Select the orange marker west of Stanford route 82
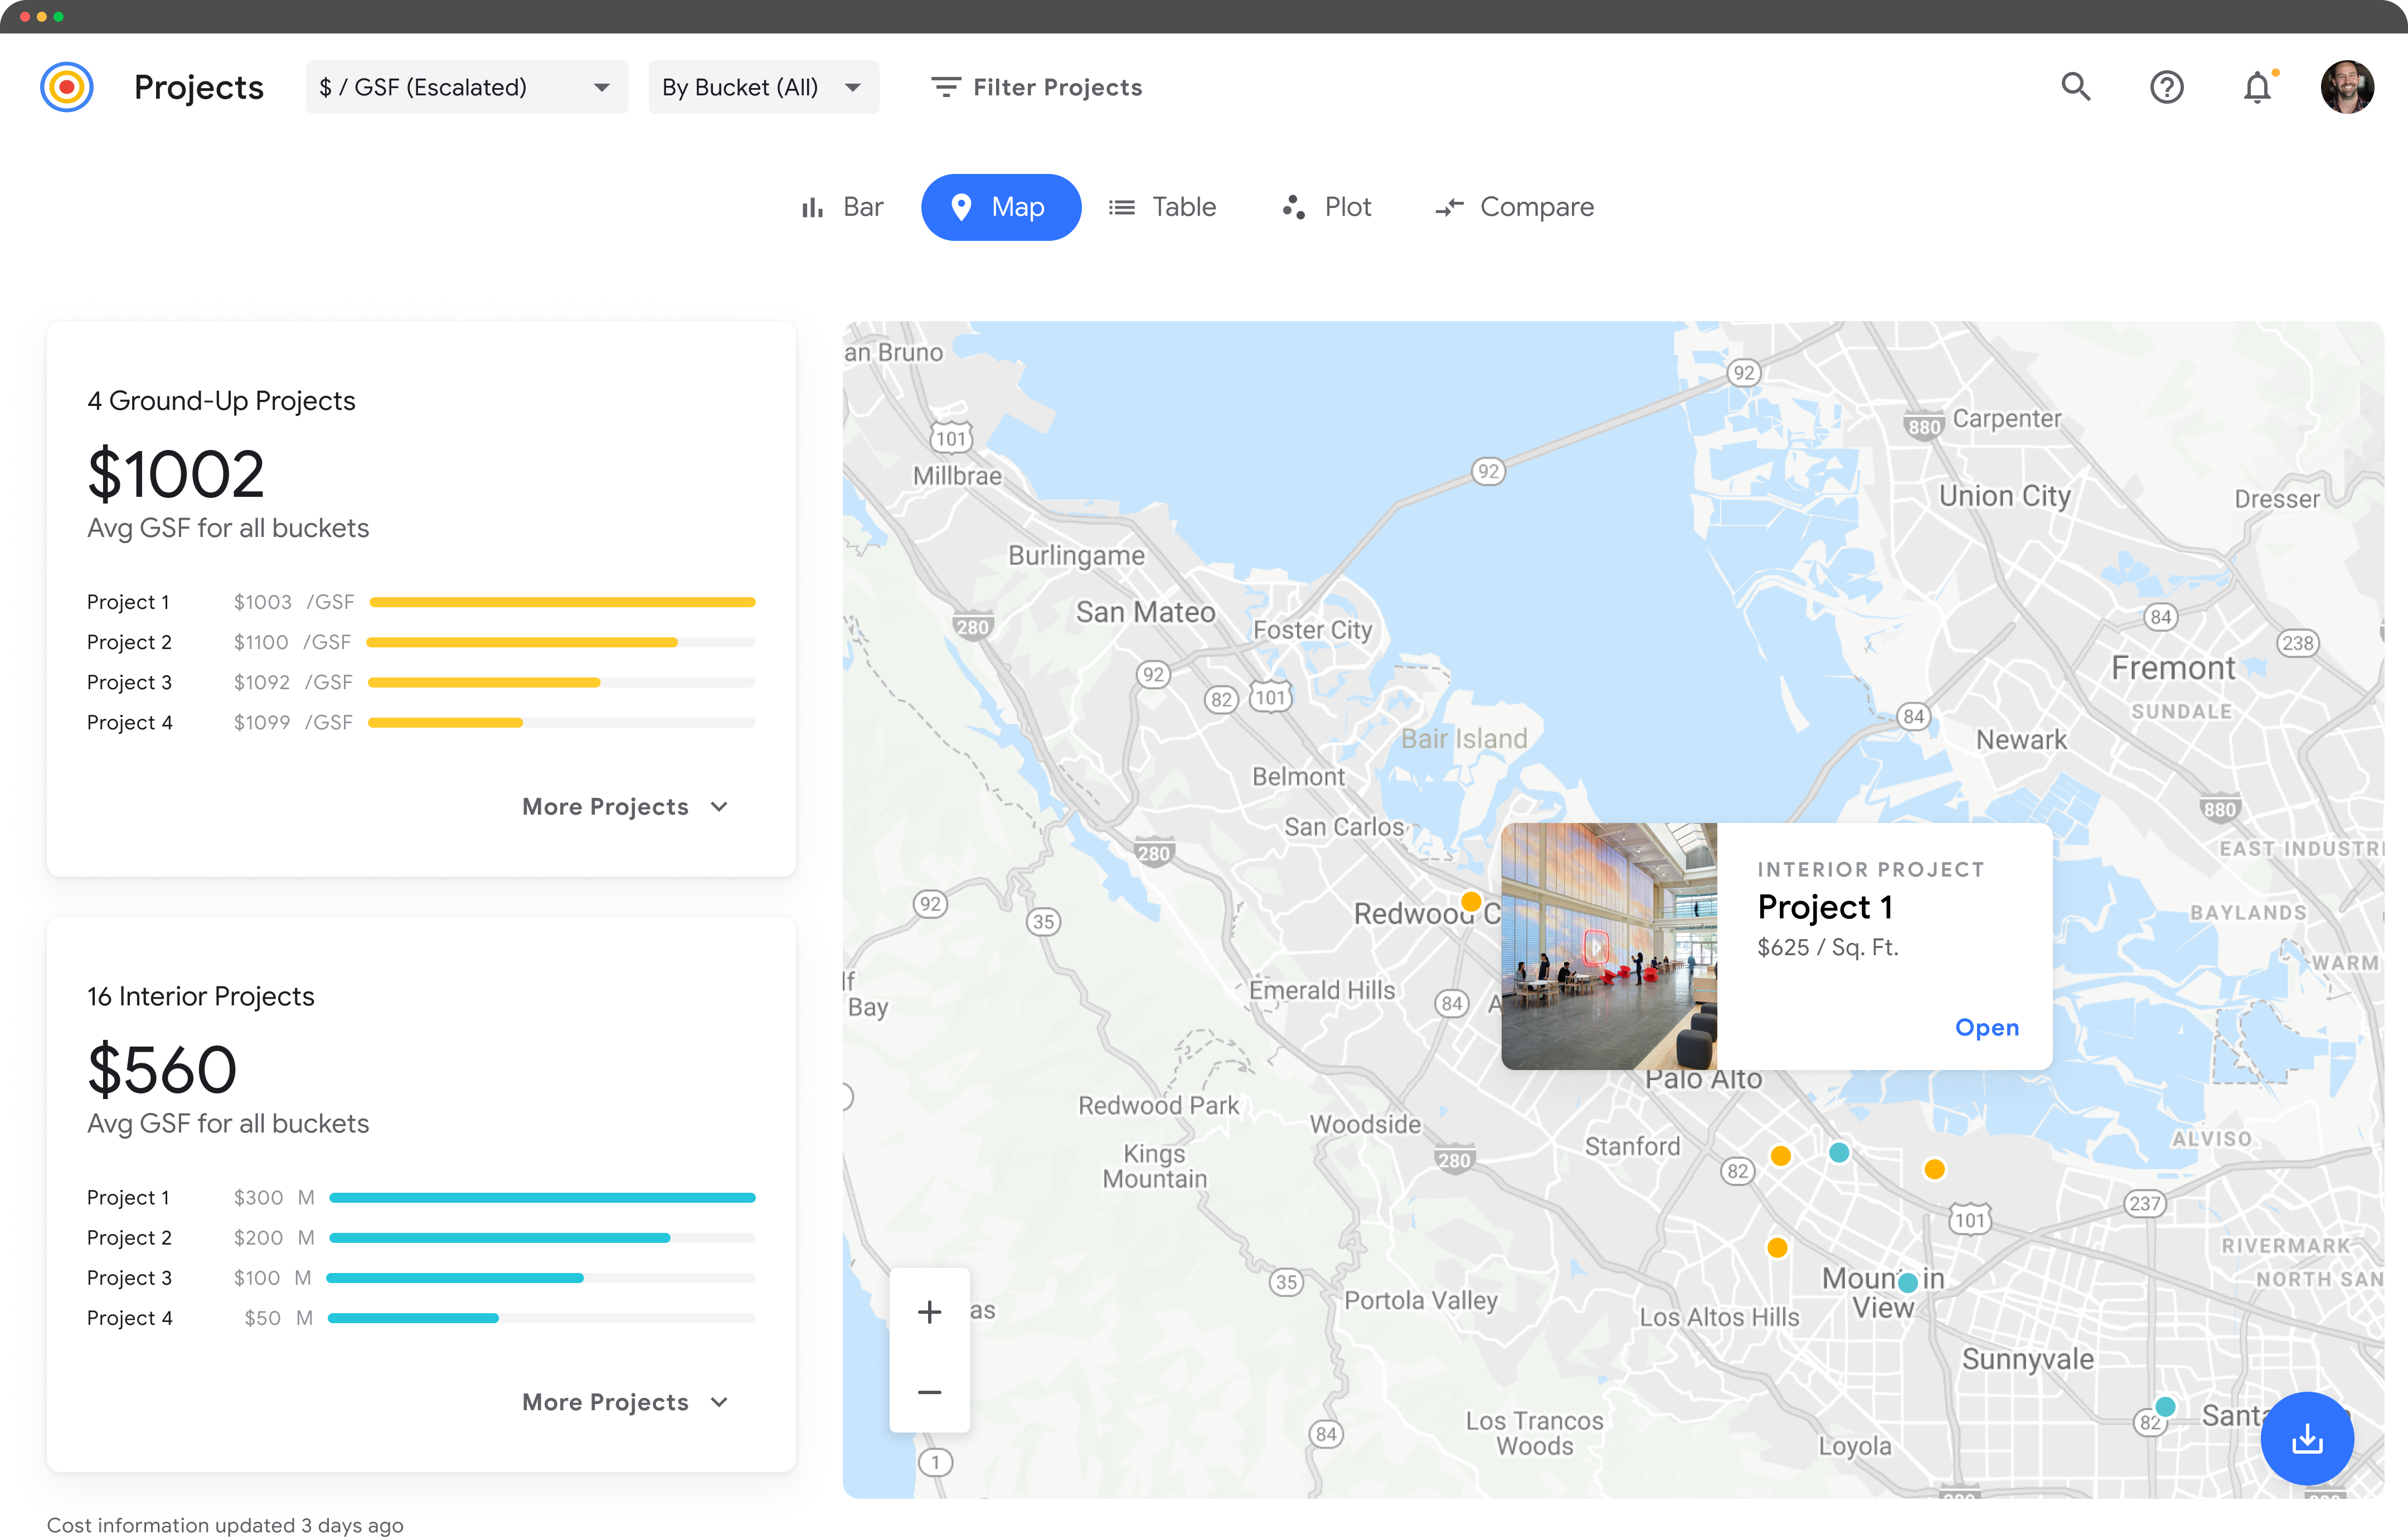 pyautogui.click(x=1780, y=1156)
